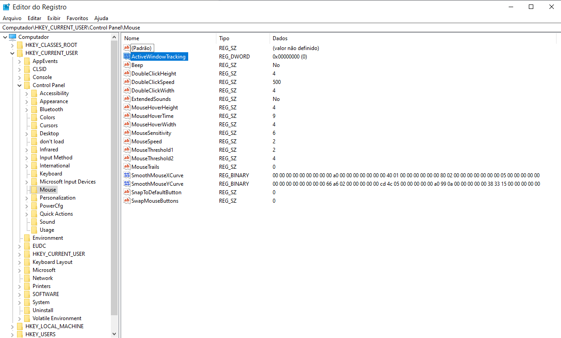Collapse the Computador root node

[x=5, y=37]
